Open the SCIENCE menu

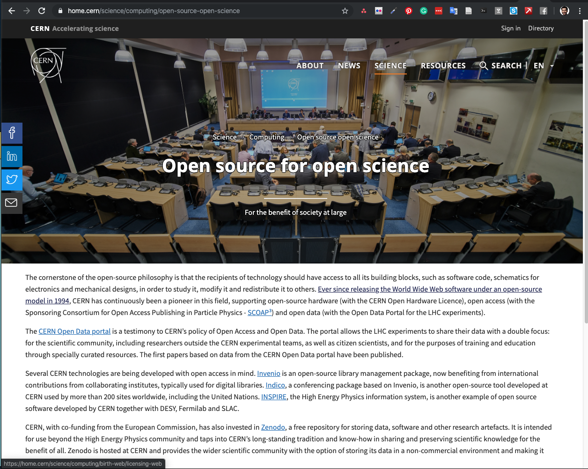[390, 66]
